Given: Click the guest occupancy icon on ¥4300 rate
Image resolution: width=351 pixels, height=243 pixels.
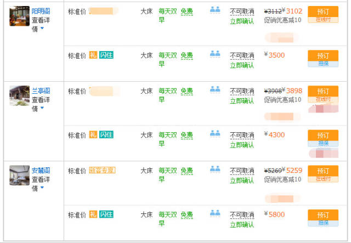Looking at the screenshot, I should (x=214, y=133).
